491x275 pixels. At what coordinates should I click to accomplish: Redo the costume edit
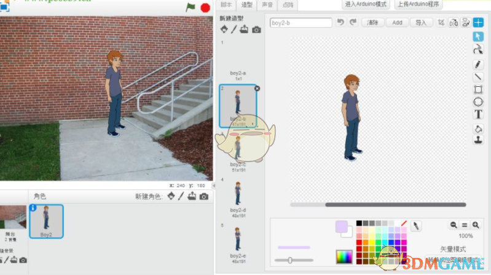pos(353,22)
